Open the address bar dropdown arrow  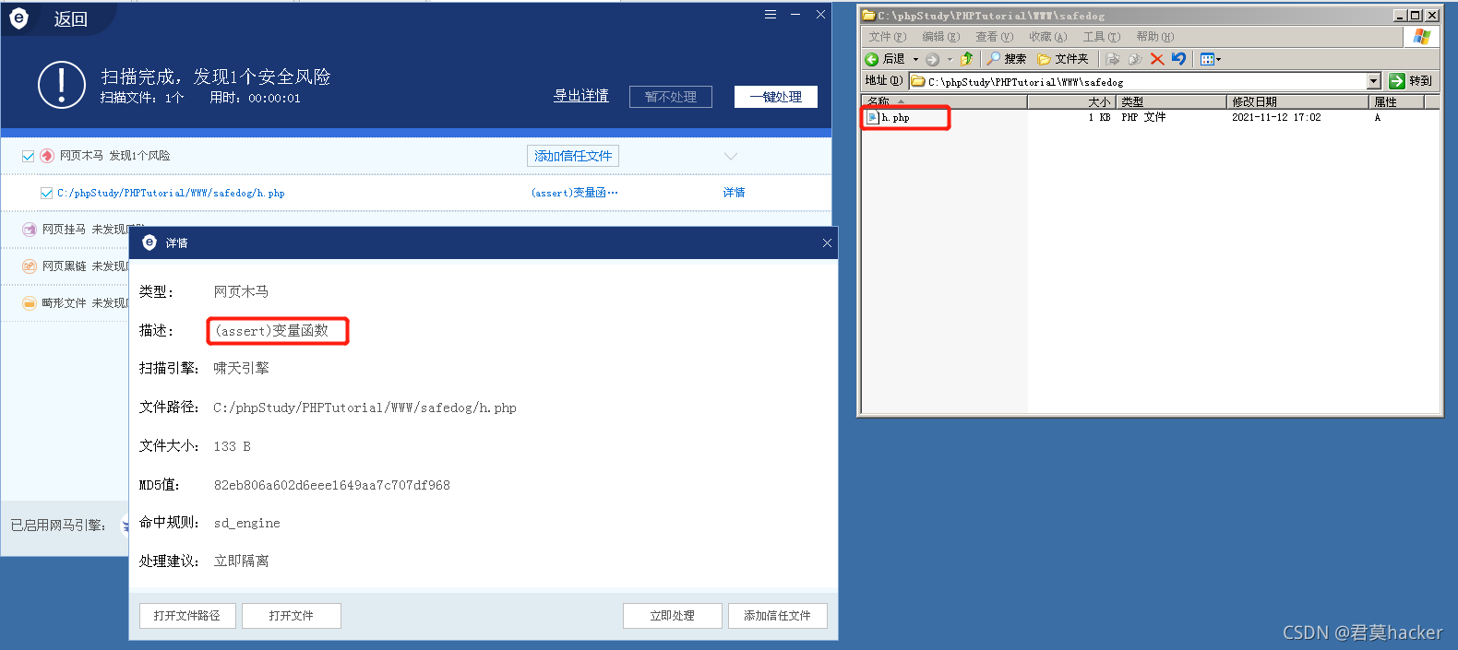click(x=1374, y=81)
